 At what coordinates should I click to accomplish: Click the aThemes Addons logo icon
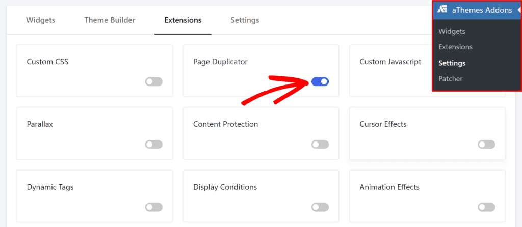[x=442, y=10]
